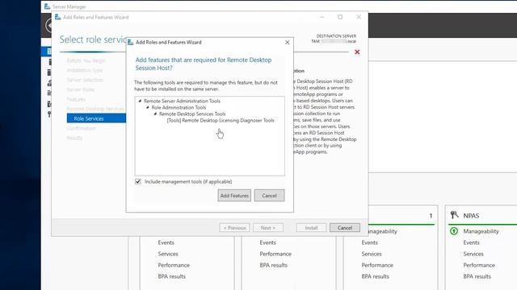Click the Next button in wizard footer
Viewport: 517px width, 290px height.
tap(267, 227)
